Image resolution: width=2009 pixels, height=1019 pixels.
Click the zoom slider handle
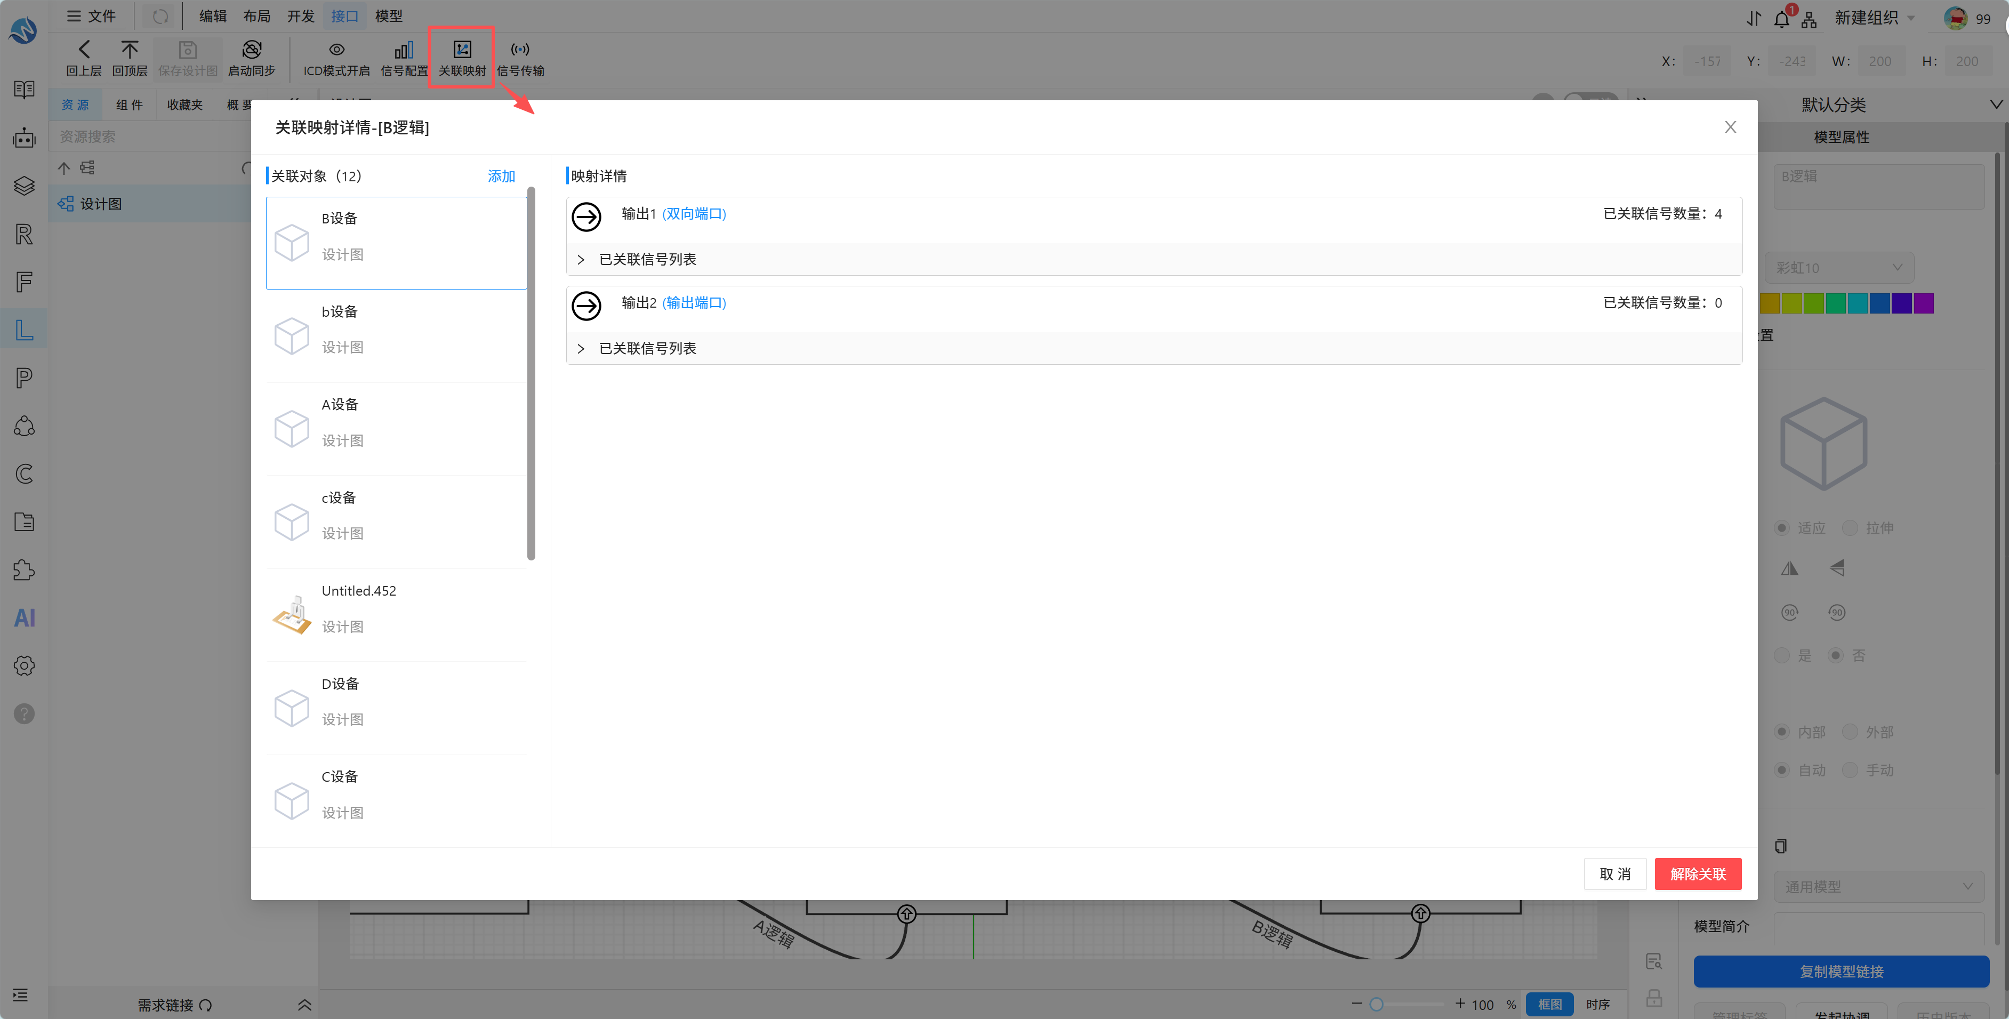click(1376, 1004)
